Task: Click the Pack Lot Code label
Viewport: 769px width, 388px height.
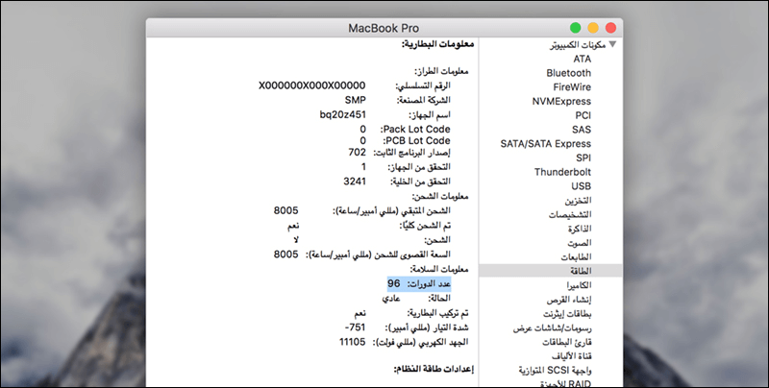Action: 415,130
